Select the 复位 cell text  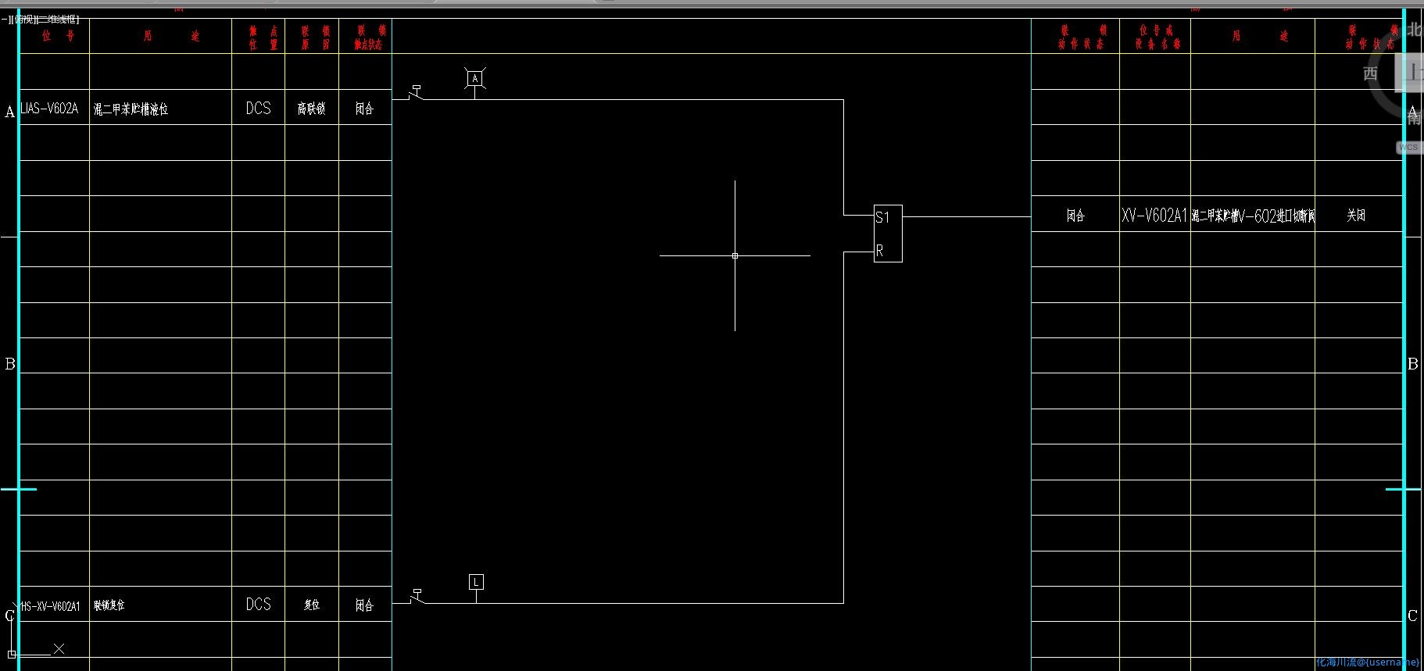(312, 605)
